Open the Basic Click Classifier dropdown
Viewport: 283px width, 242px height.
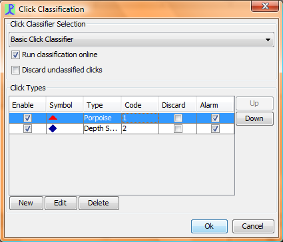(x=141, y=39)
